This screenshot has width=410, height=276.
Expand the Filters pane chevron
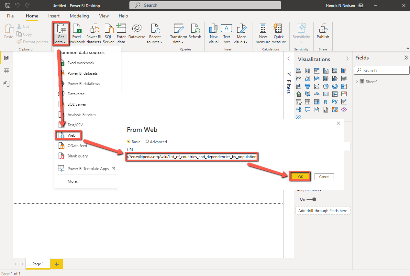[289, 58]
